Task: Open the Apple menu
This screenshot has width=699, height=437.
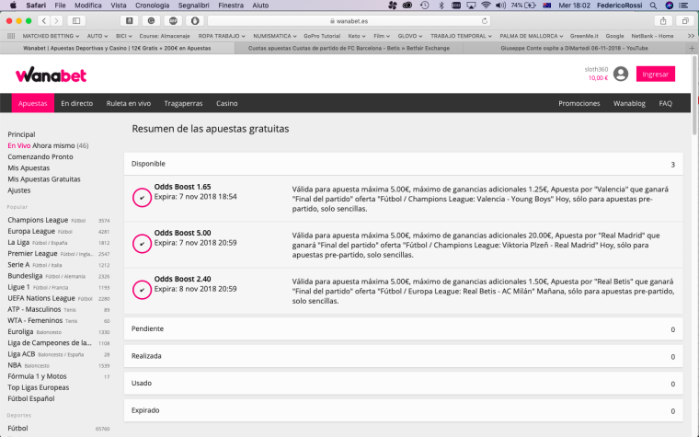Action: (x=14, y=6)
